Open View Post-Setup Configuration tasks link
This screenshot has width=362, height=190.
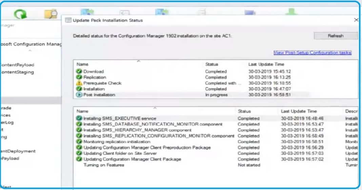[313, 52]
